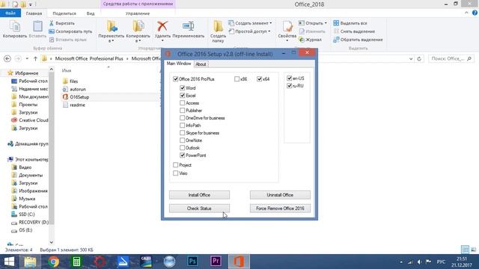Open recent locations dropdown arrow
479x269 pixels.
[x=27, y=58]
